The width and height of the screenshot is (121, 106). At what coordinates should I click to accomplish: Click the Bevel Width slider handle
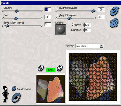(x=7, y=26)
